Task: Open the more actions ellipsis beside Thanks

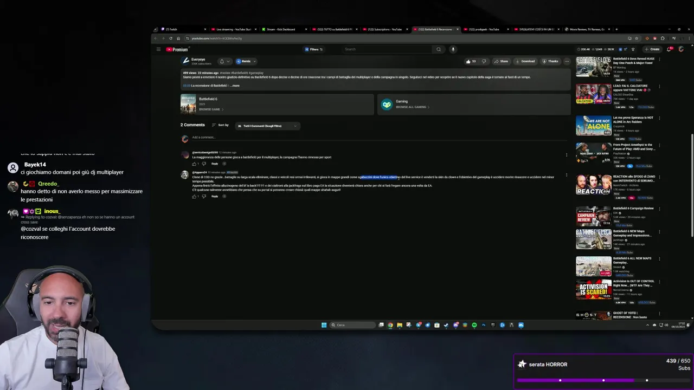Action: coord(567,61)
